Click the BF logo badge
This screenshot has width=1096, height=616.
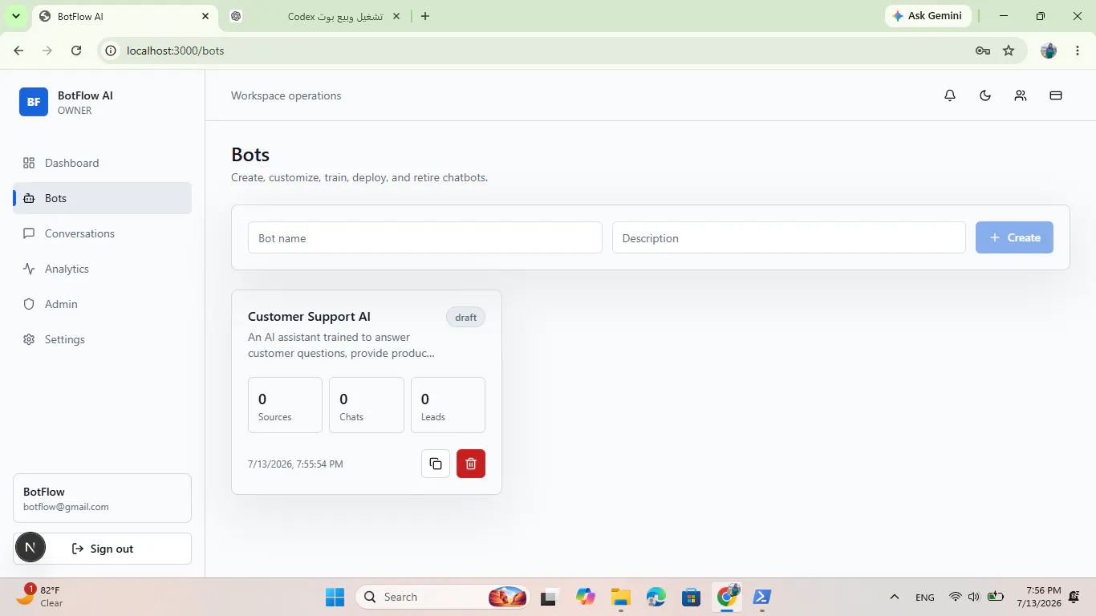(x=34, y=102)
